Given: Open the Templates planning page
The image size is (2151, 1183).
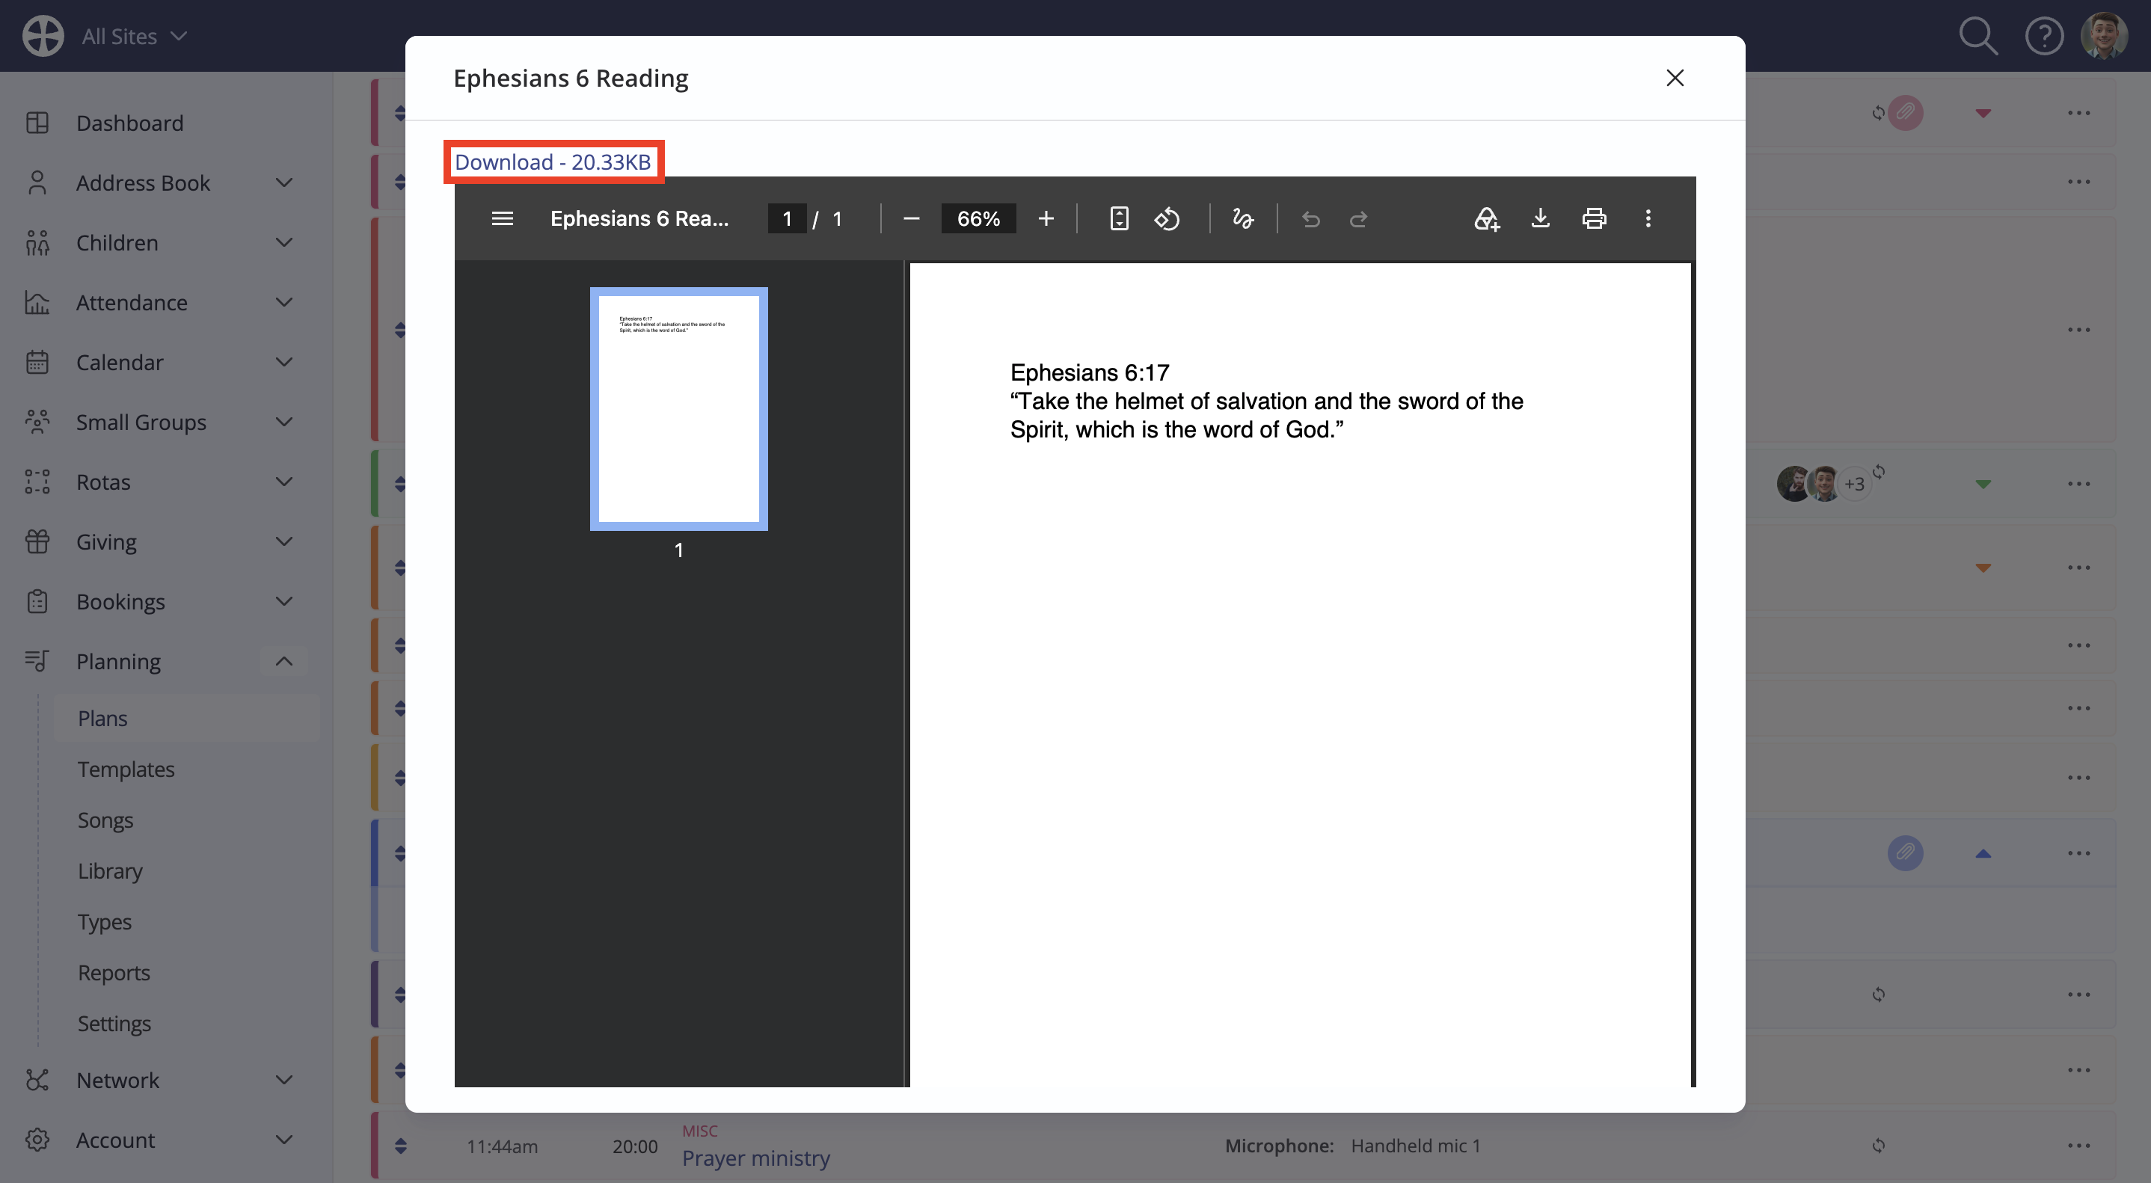Looking at the screenshot, I should [x=126, y=769].
